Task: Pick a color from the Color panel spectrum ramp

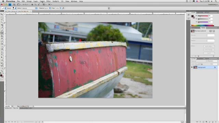Action: (202, 25)
